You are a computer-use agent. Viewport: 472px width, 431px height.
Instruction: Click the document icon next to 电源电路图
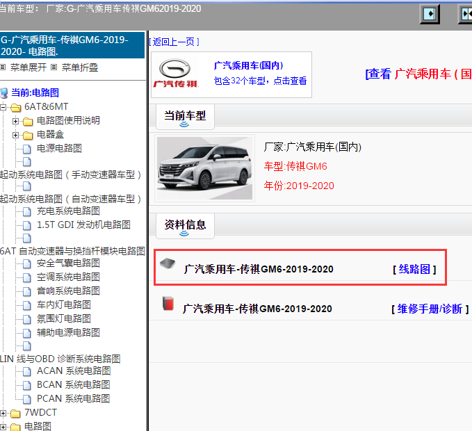(x=27, y=149)
